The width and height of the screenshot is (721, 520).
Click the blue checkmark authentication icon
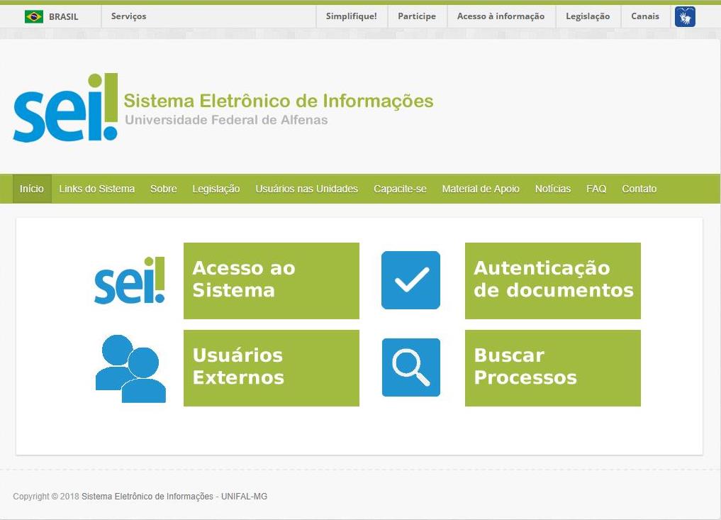click(x=410, y=280)
